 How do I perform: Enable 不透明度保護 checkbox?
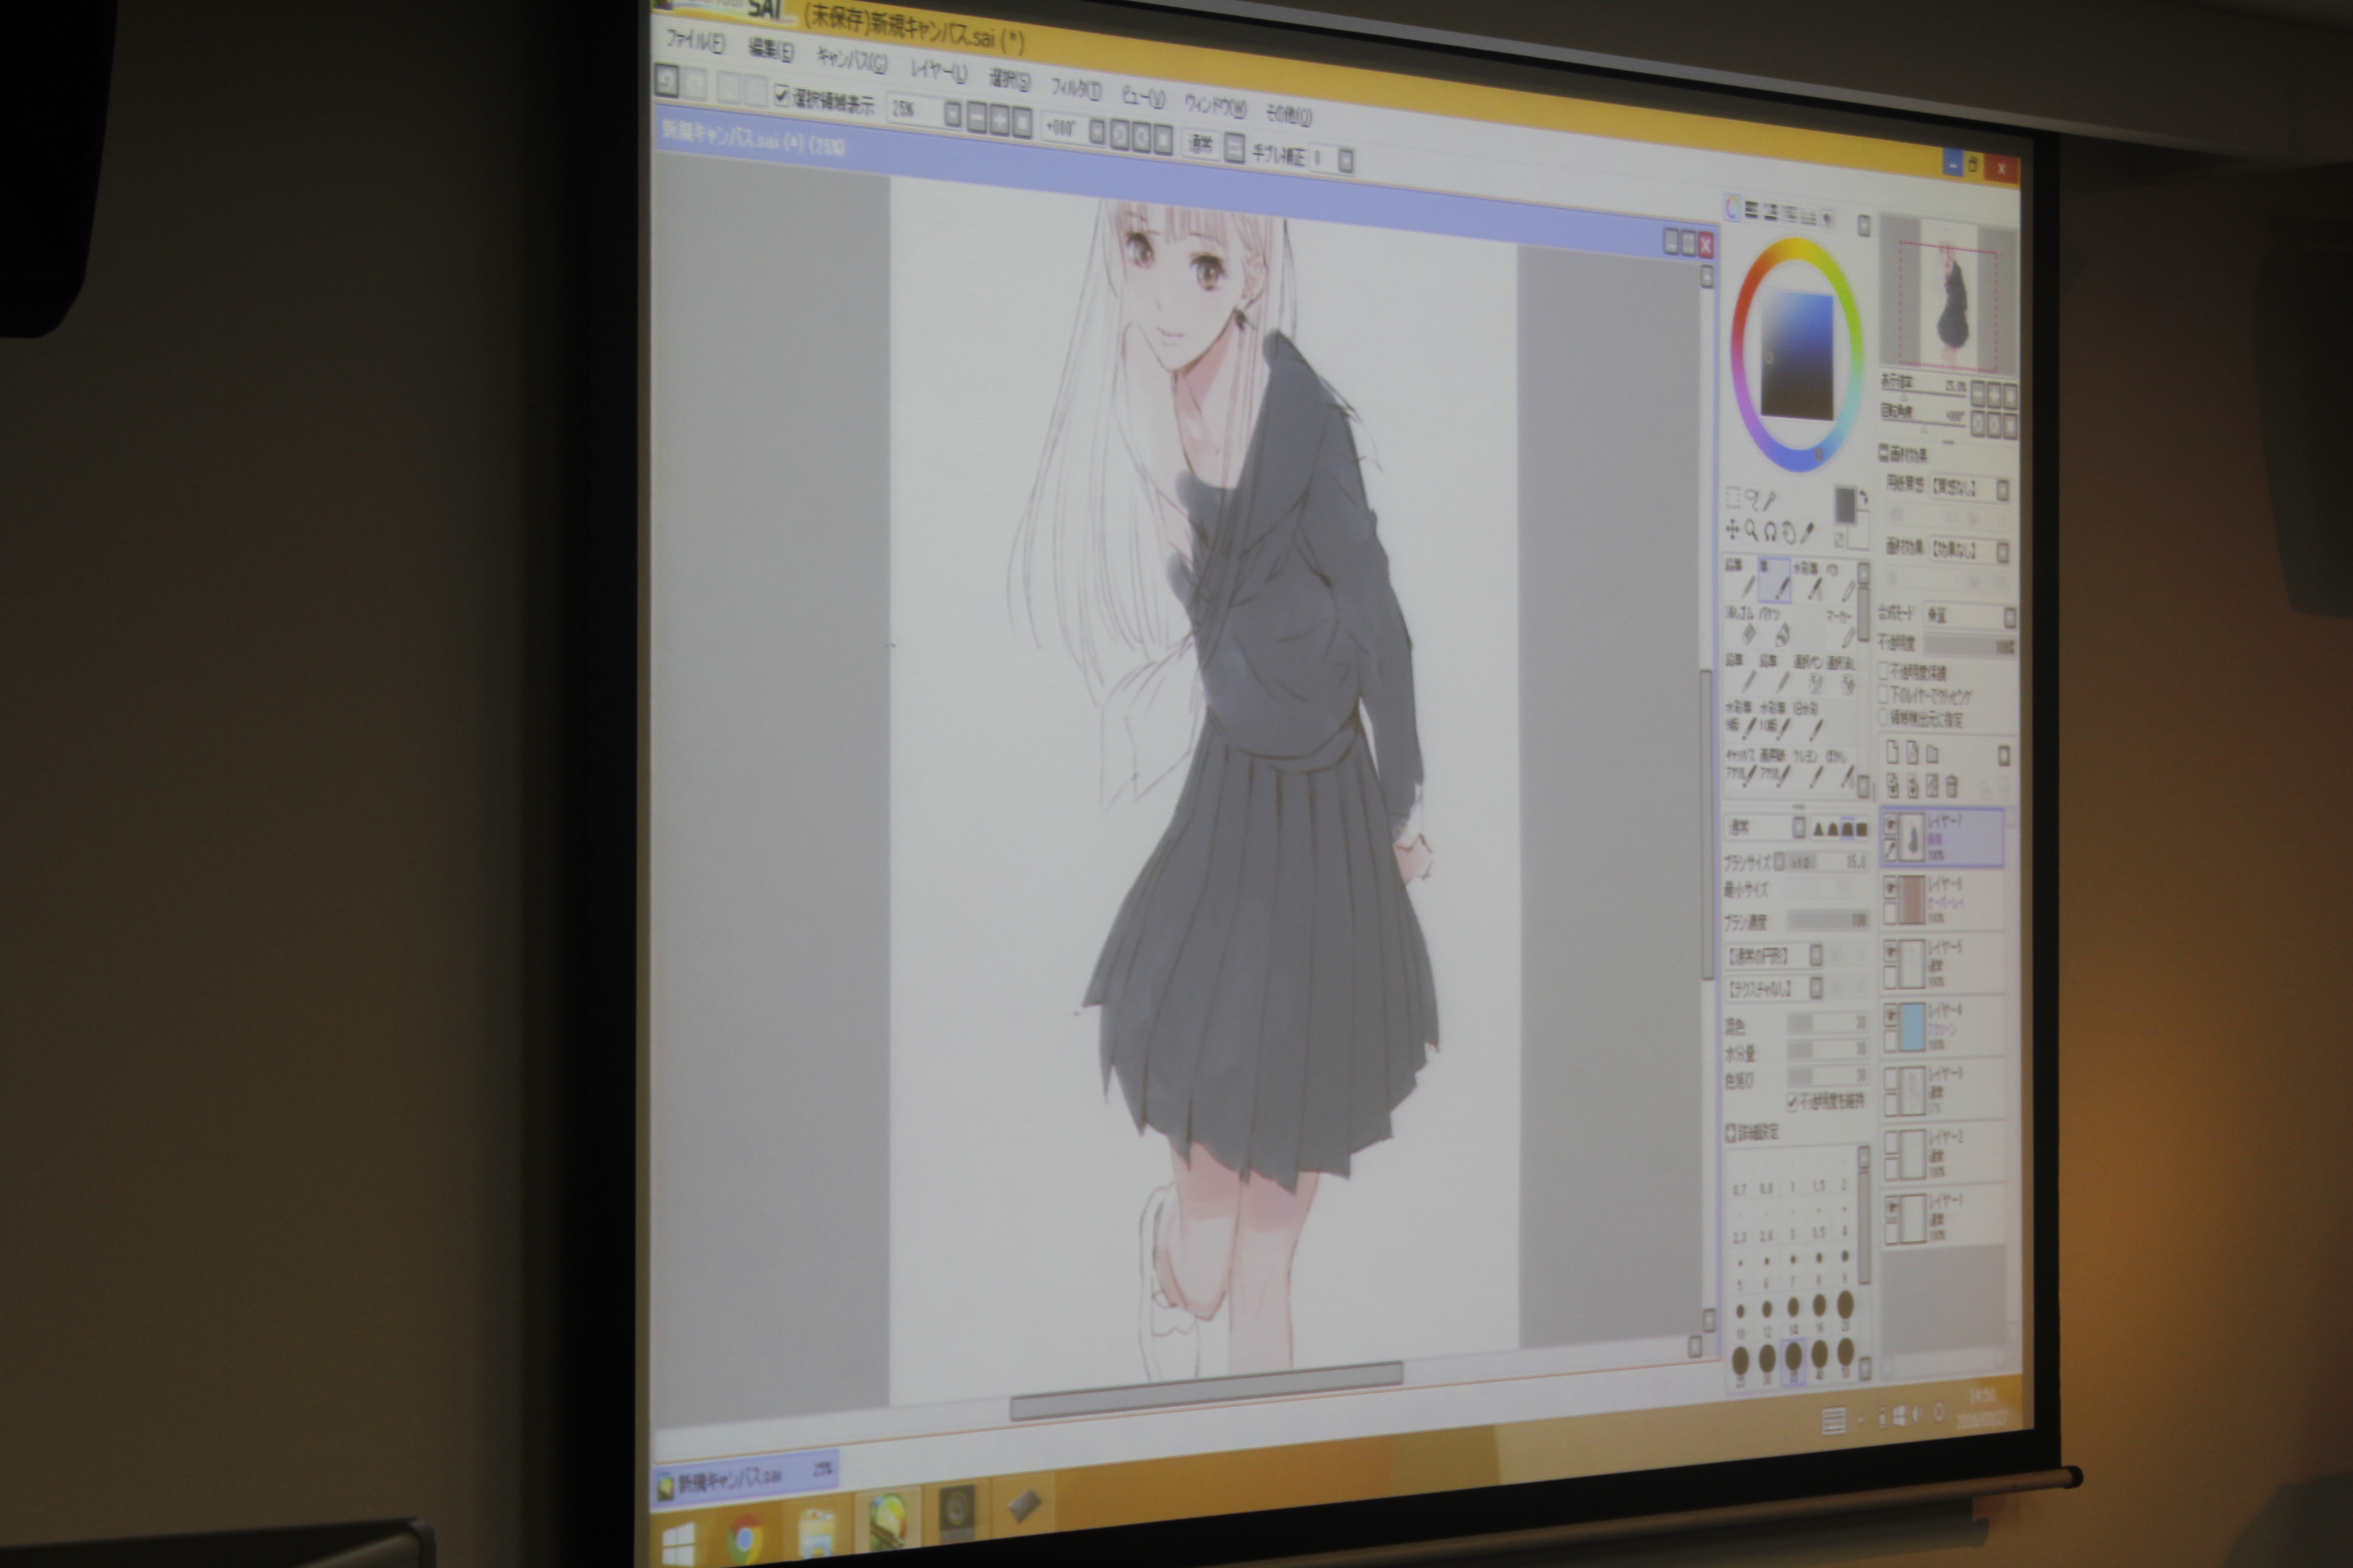coord(1884,671)
